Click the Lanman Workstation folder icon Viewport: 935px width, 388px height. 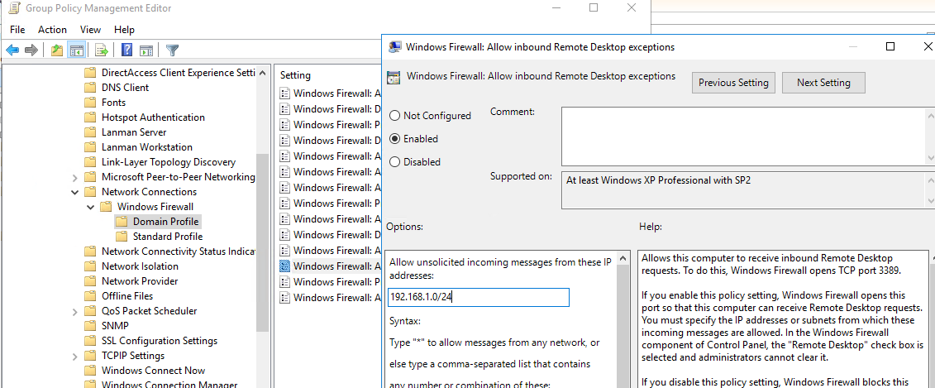click(x=90, y=147)
